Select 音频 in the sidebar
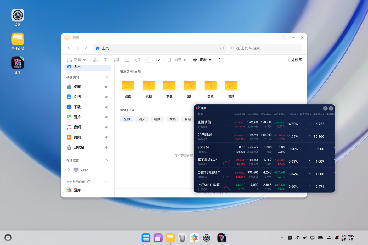The width and height of the screenshot is (368, 245). 87,127
